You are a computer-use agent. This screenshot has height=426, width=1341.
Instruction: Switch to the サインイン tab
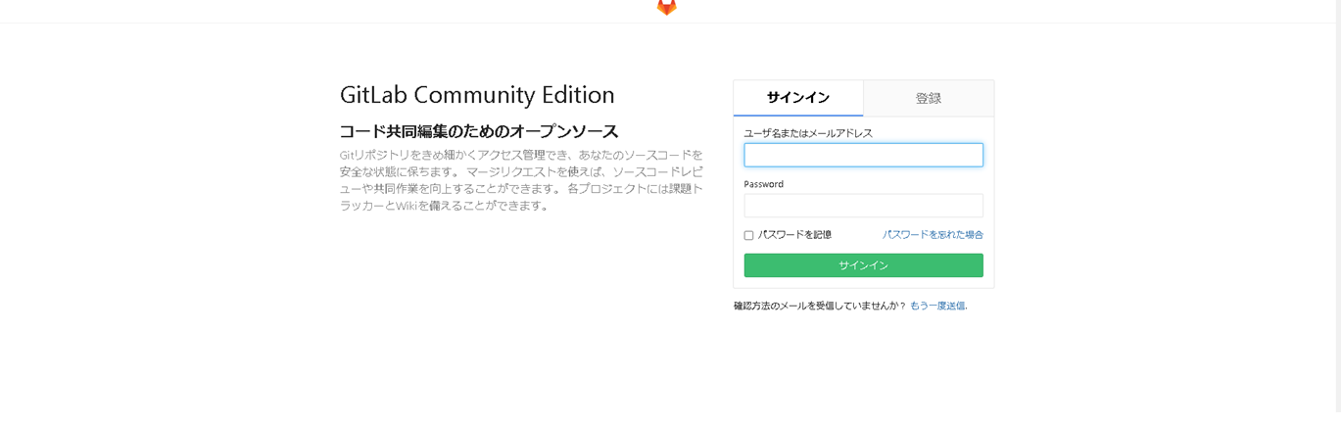[797, 98]
